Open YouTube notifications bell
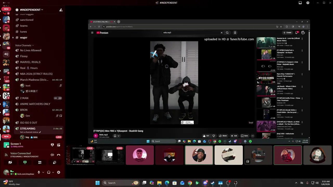333x187 pixels. pos(296,33)
